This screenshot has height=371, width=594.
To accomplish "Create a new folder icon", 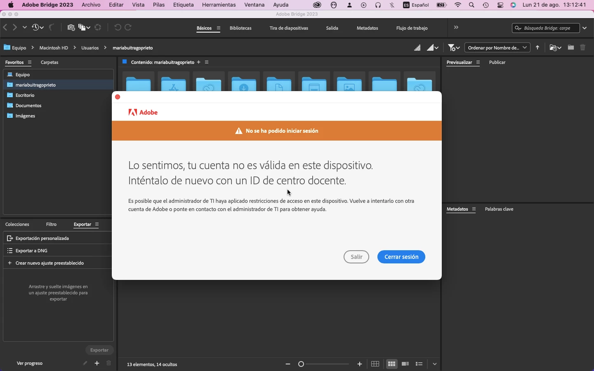I will pos(571,48).
